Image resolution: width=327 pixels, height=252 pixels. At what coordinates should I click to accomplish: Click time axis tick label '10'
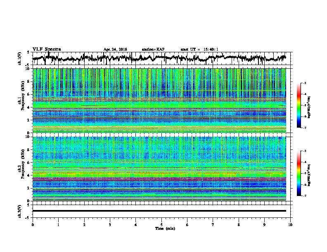point(290,225)
